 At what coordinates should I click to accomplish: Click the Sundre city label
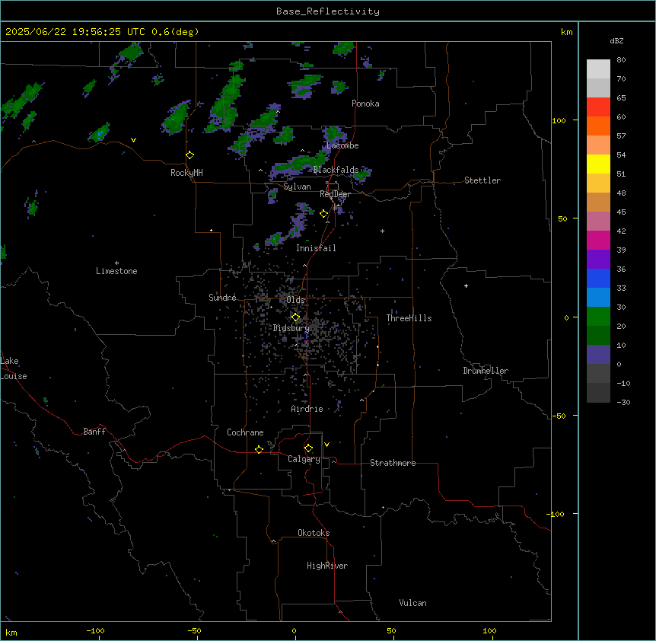(x=222, y=298)
